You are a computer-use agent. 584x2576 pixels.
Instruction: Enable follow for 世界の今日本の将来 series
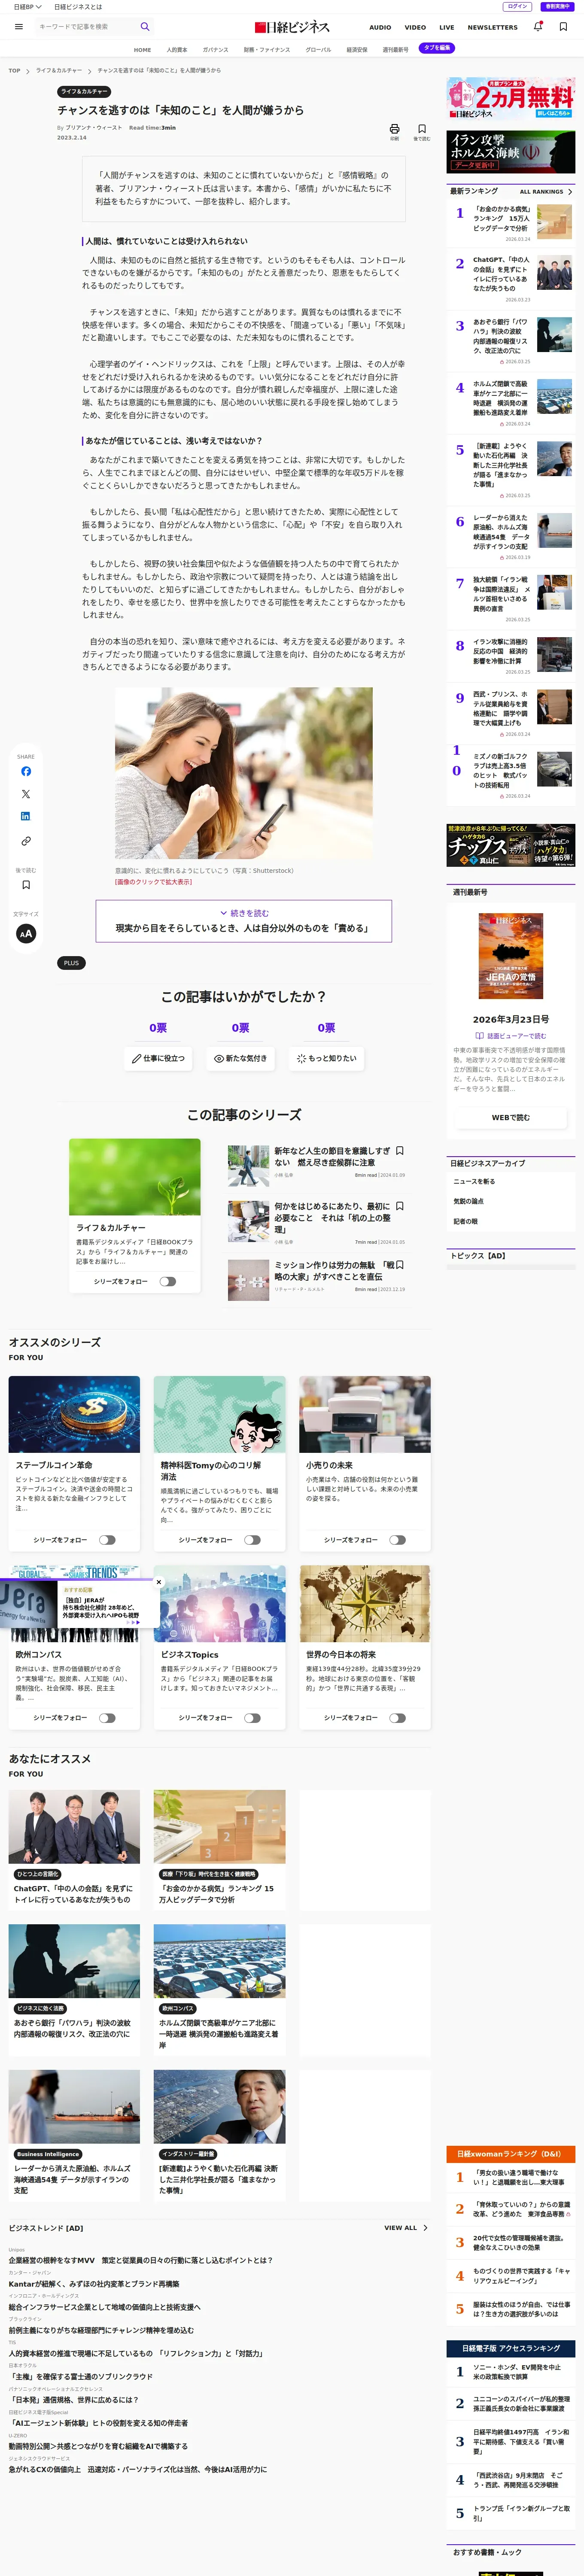[397, 1718]
